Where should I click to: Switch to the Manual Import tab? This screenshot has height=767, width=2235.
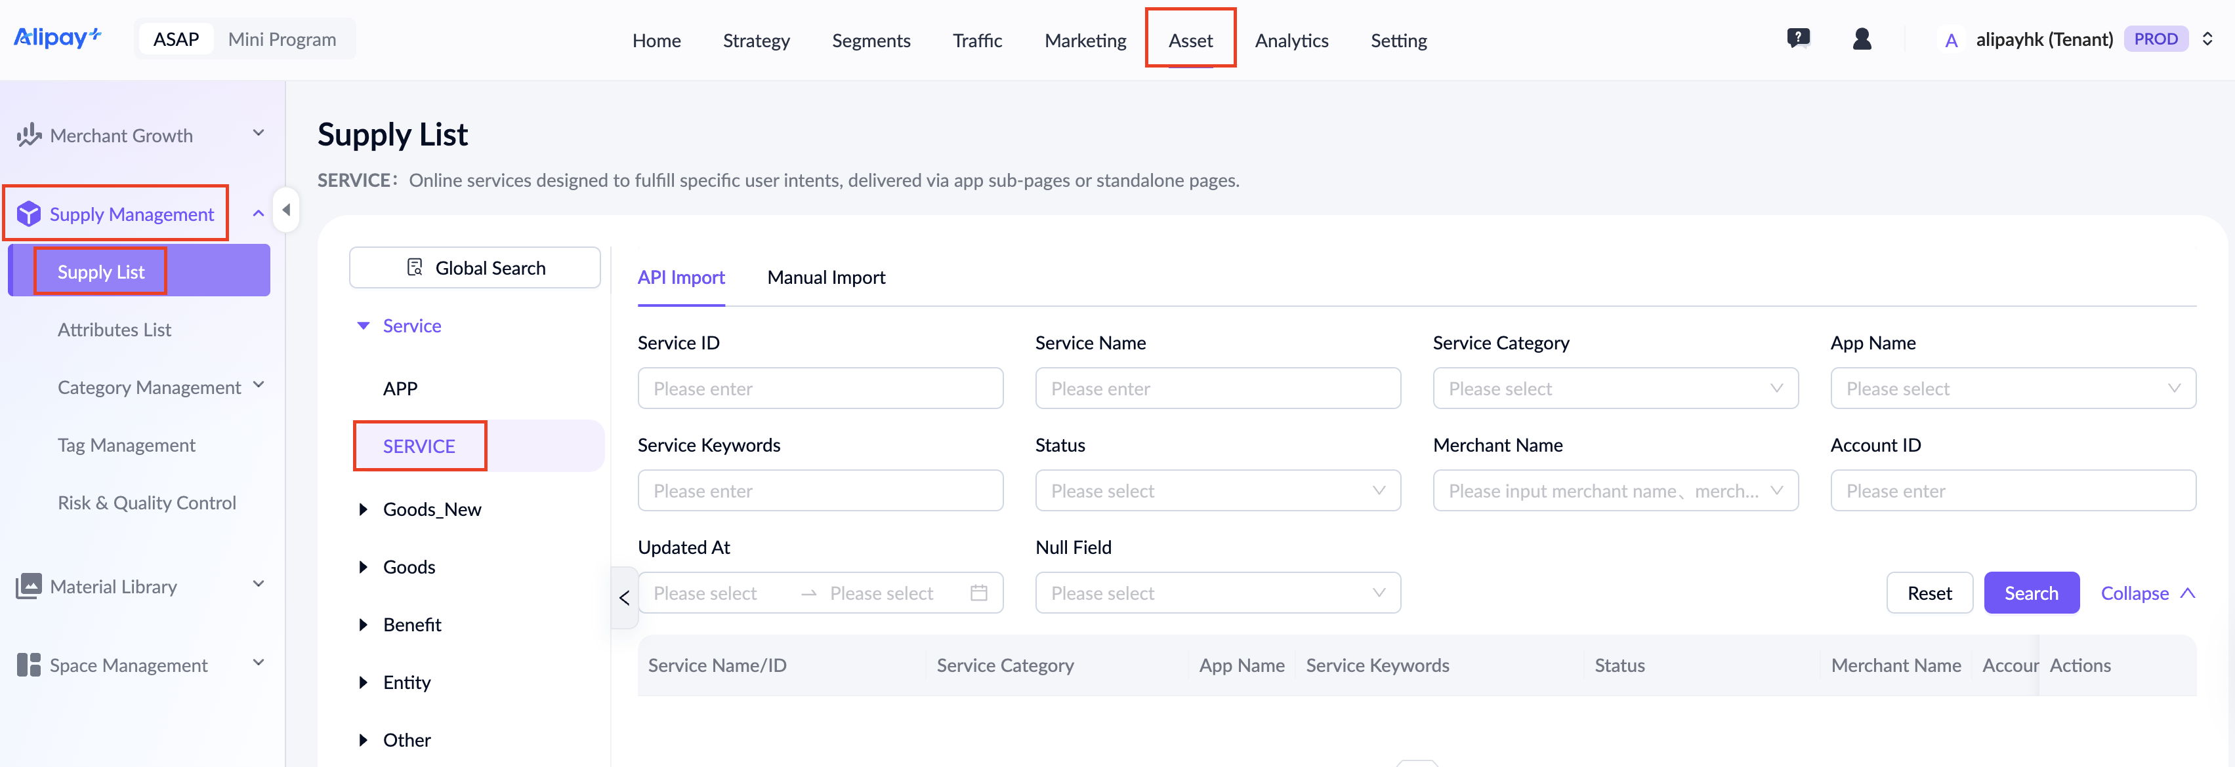coord(826,277)
